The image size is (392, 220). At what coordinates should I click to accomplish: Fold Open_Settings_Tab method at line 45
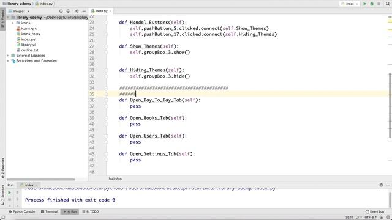(106, 154)
